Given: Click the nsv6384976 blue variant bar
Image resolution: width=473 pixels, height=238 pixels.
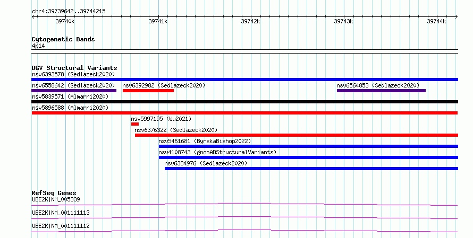Looking at the screenshot, I should (311, 169).
